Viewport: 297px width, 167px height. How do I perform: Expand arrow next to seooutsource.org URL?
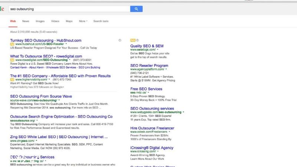pyautogui.click(x=37, y=120)
